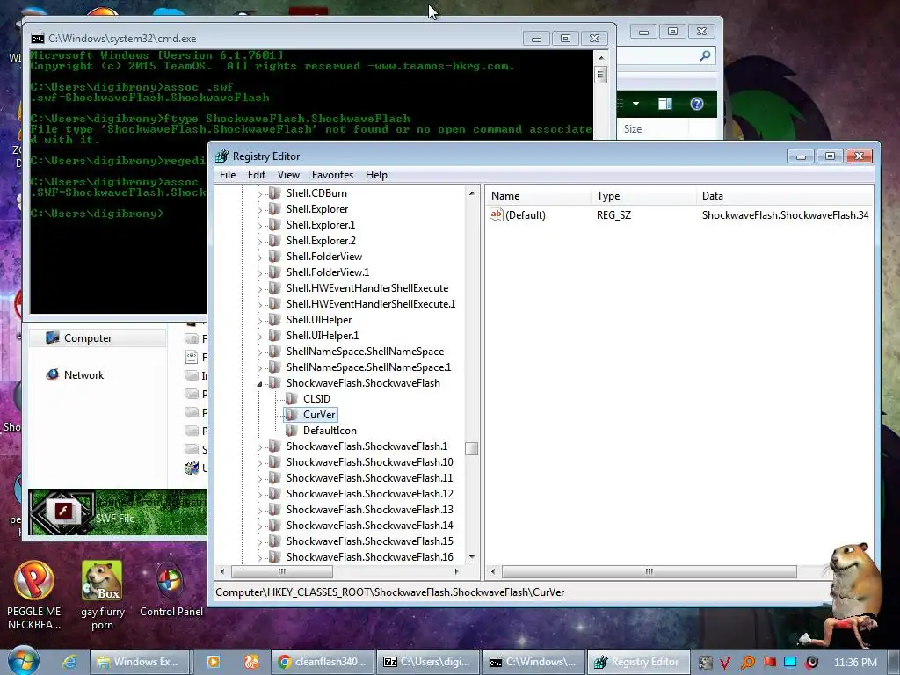Select ShellNameSpace.ShellNameSpace.1 key

pos(368,367)
